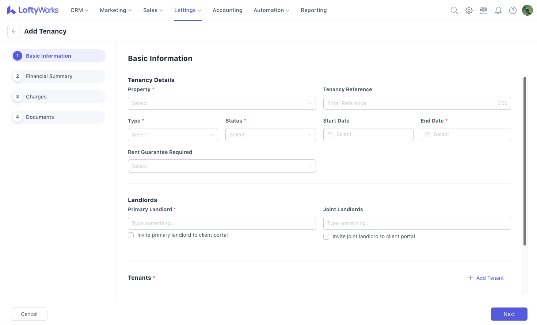Open the notifications bell
This screenshot has width=537, height=325.
tap(498, 11)
